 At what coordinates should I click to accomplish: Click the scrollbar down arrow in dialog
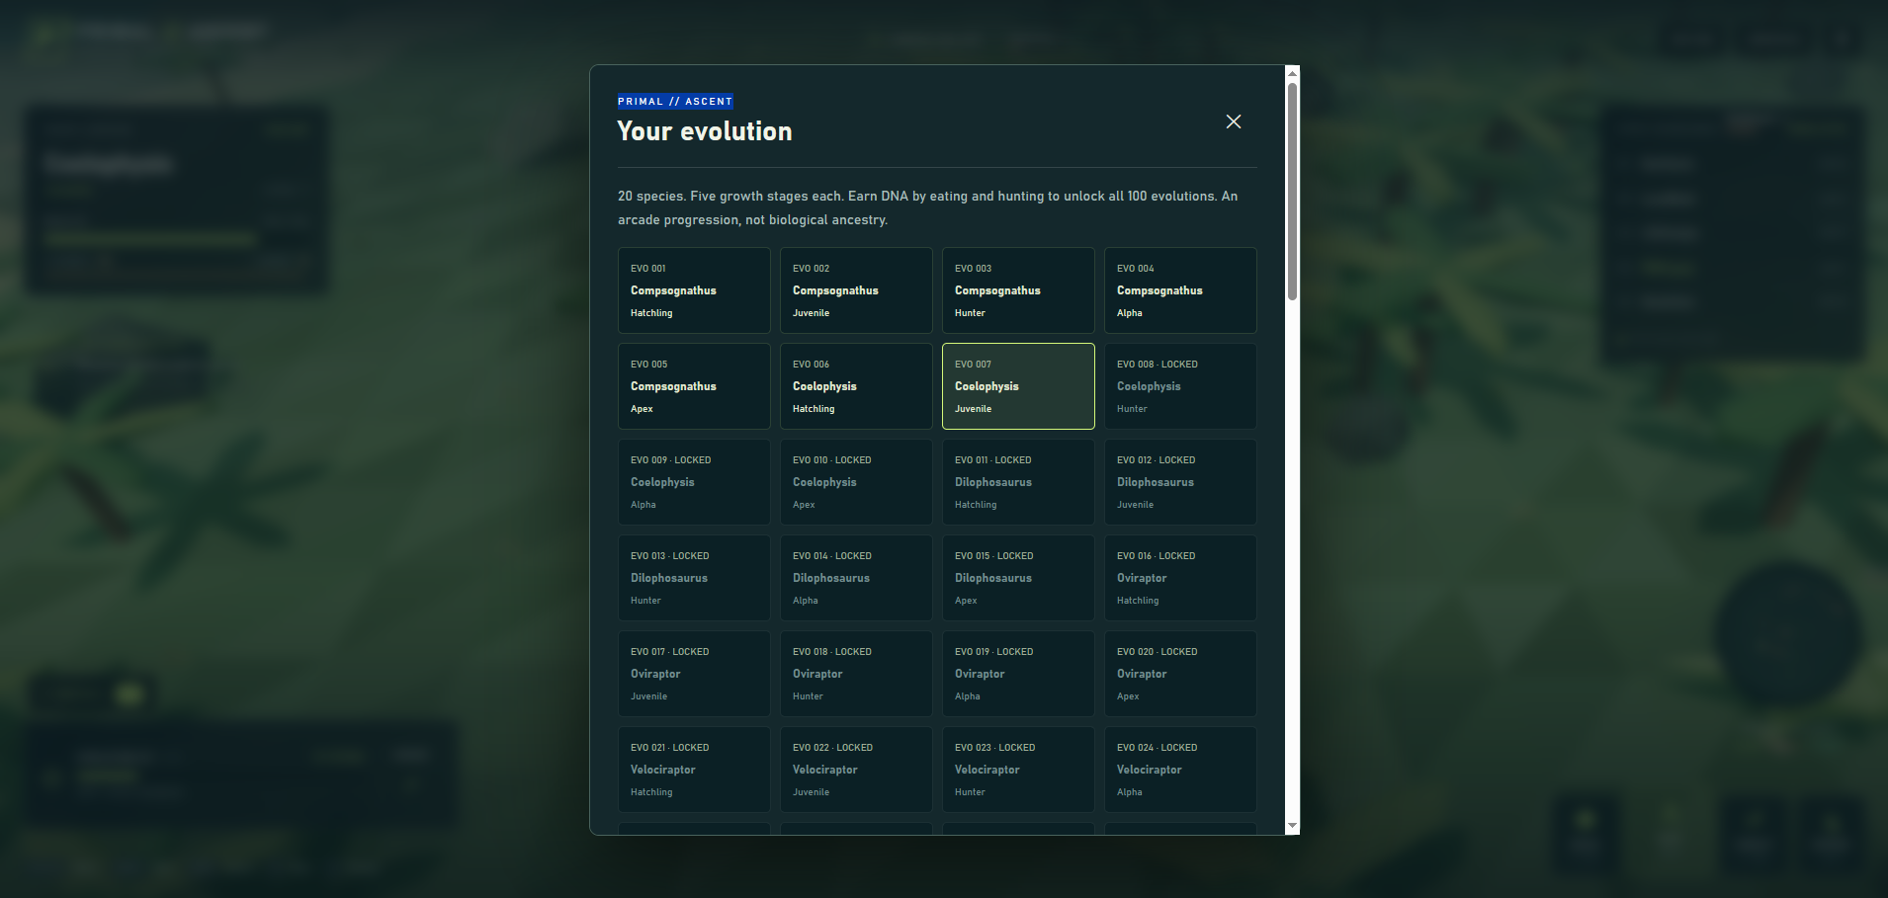point(1292,826)
